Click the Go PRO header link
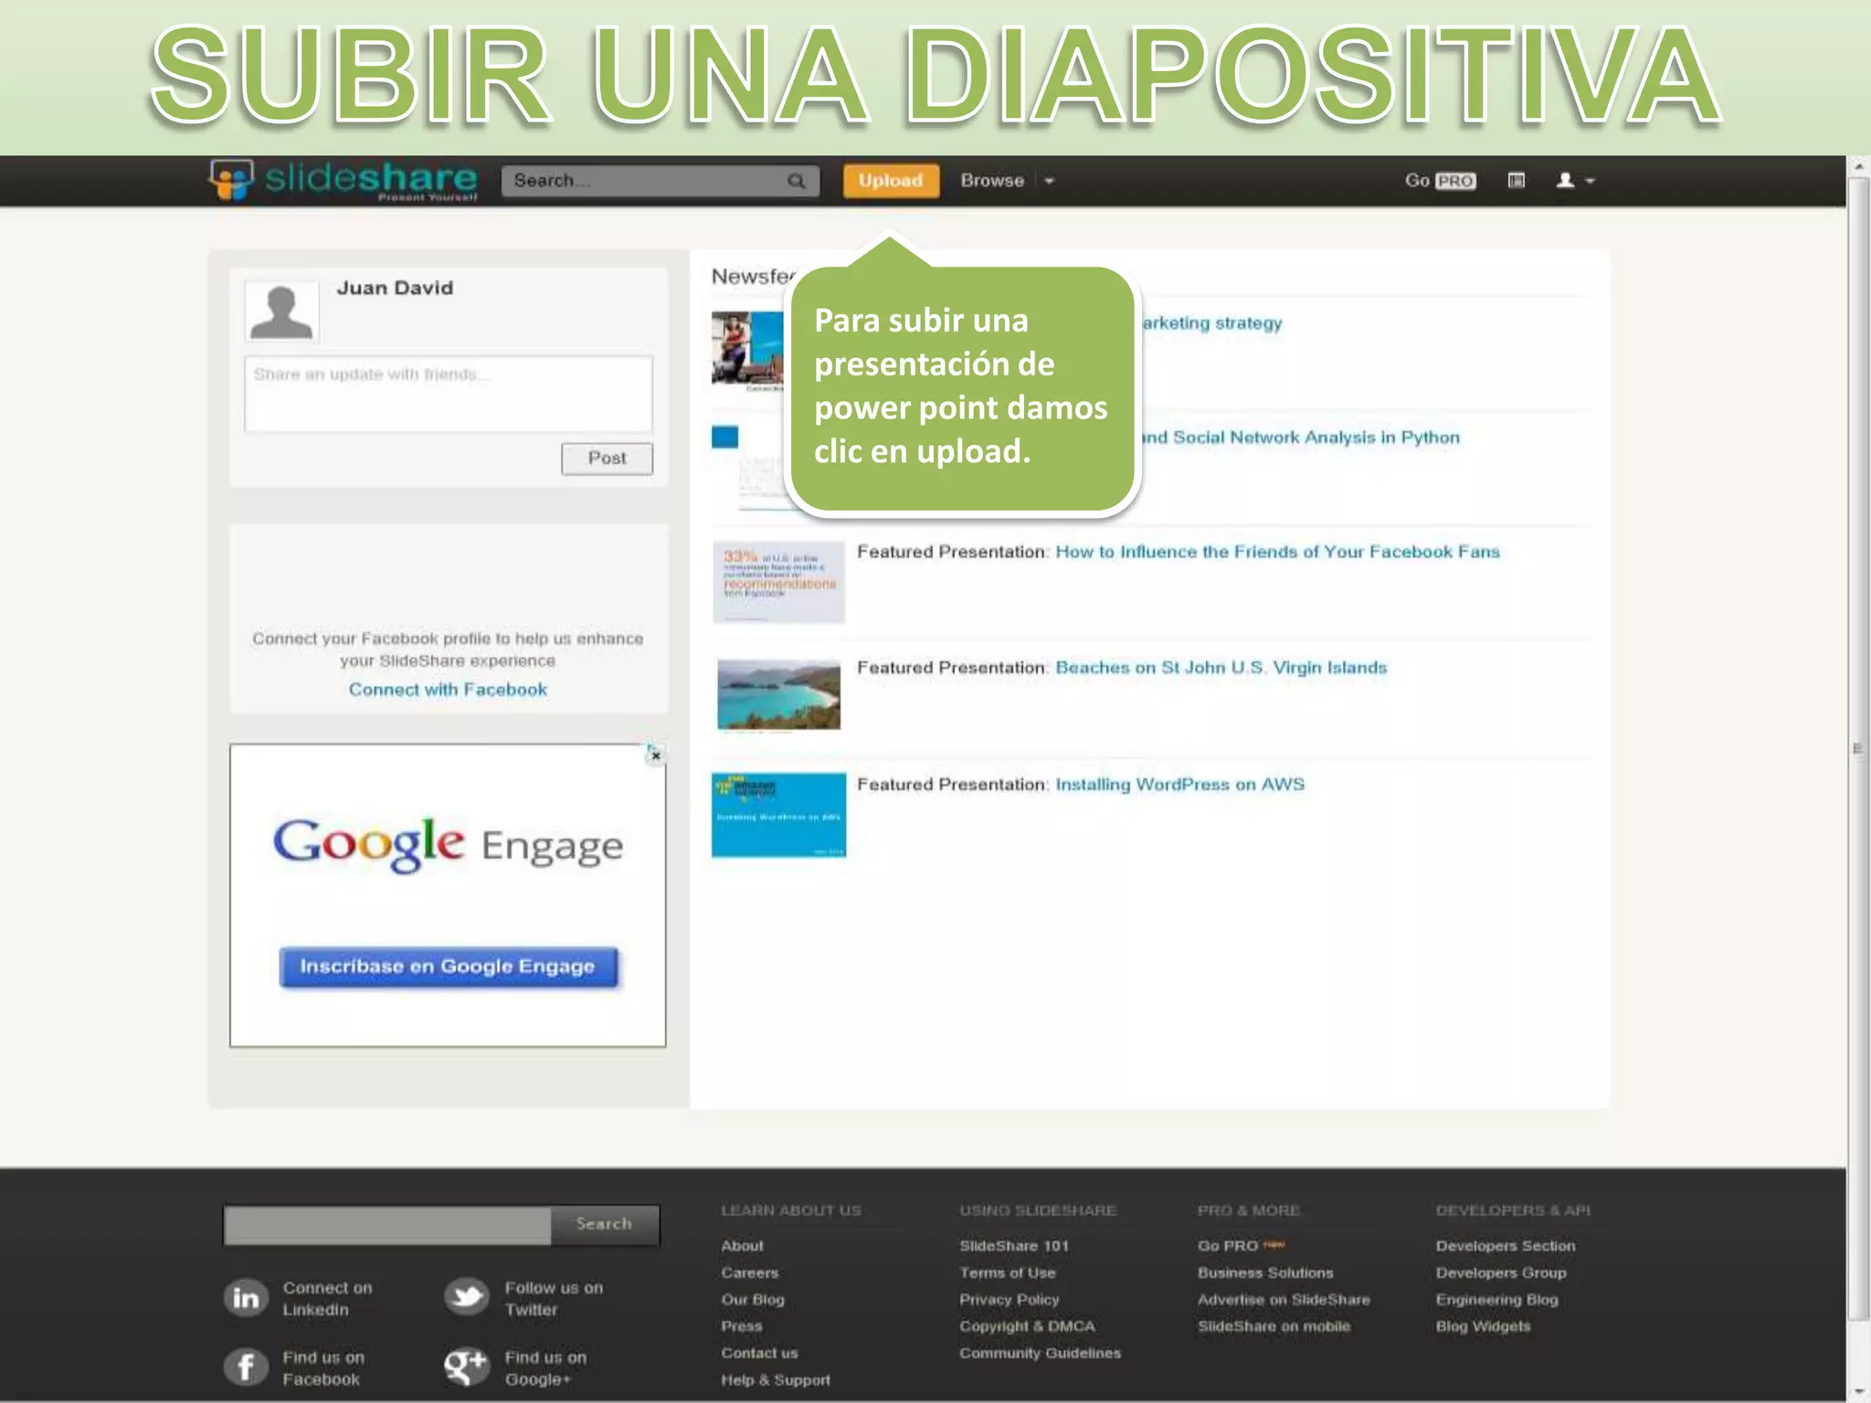 tap(1440, 181)
